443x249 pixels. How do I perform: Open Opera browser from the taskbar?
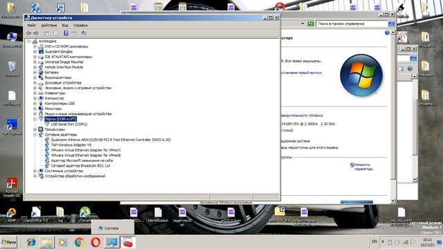pyautogui.click(x=96, y=242)
